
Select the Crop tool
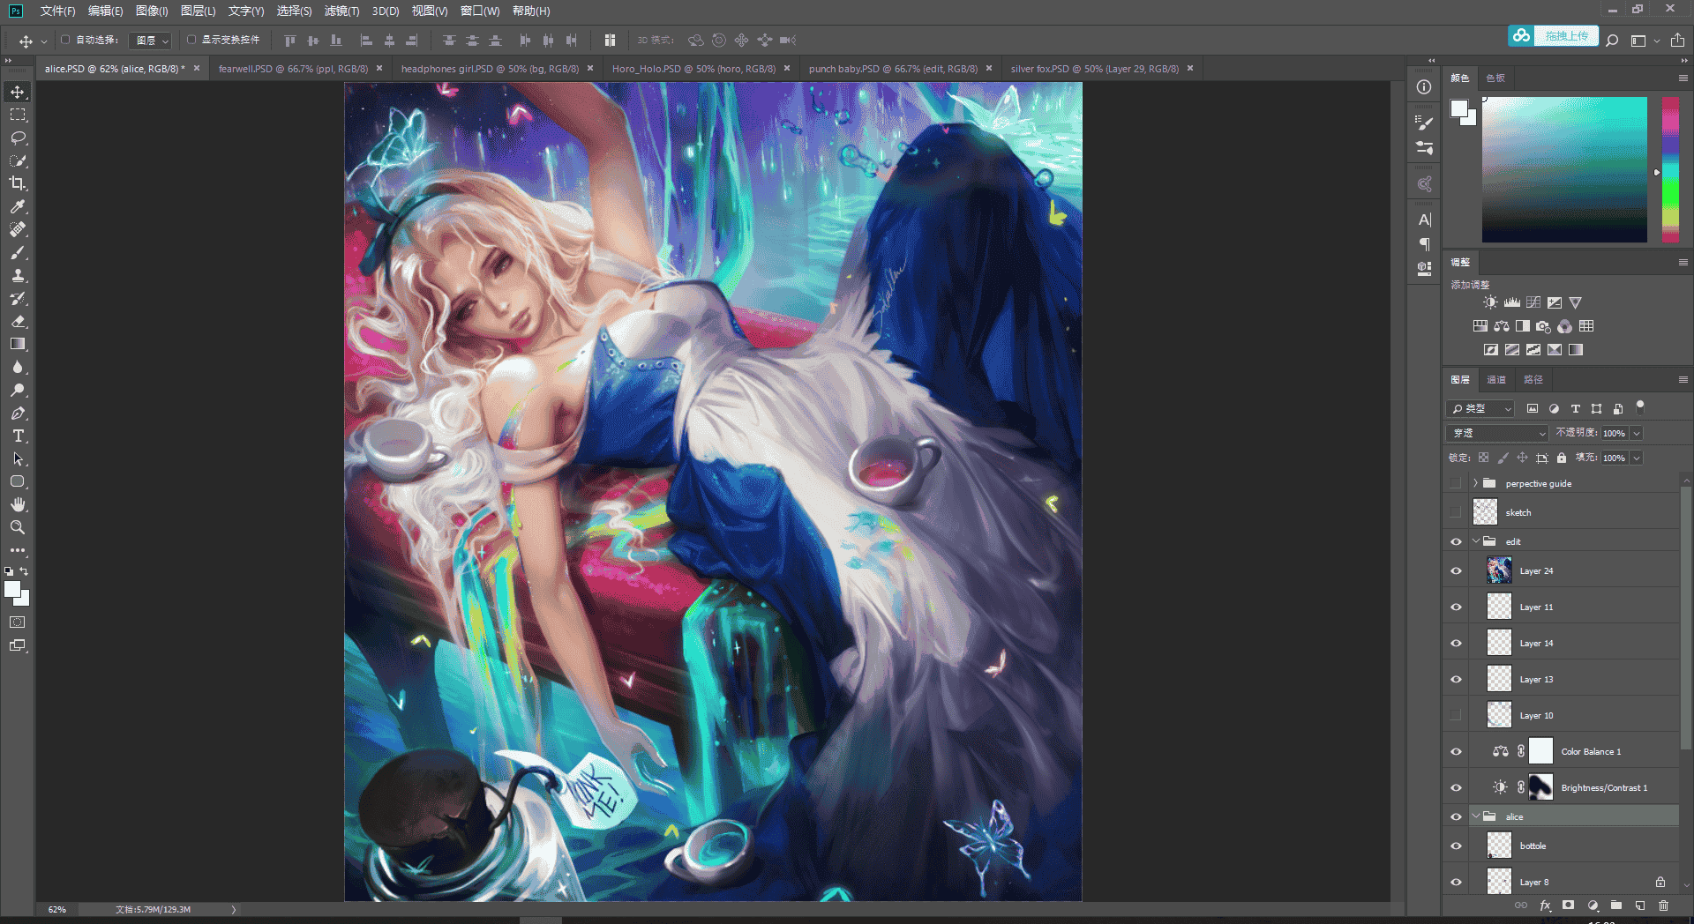coord(18,183)
